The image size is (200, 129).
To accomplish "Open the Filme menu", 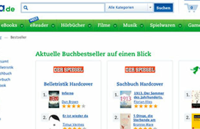I will pos(104,25).
